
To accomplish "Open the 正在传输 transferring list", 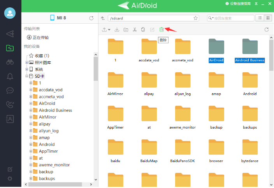I will (38, 37).
